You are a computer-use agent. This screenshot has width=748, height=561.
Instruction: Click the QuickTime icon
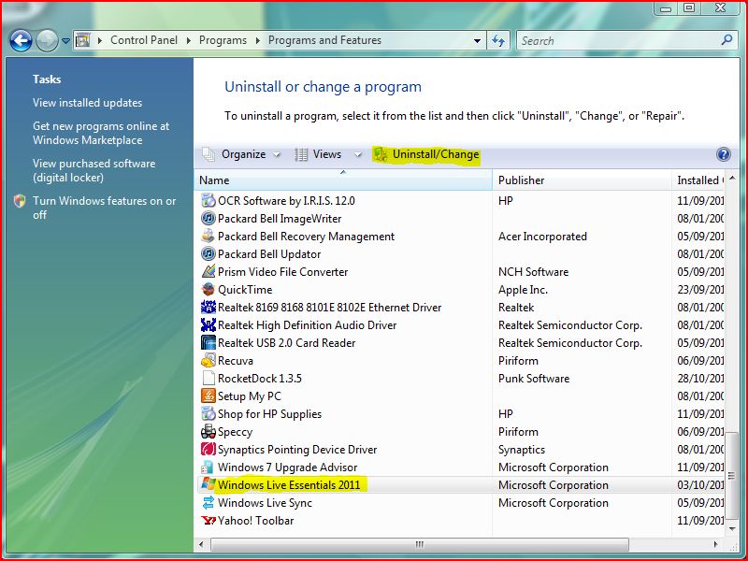pos(208,289)
